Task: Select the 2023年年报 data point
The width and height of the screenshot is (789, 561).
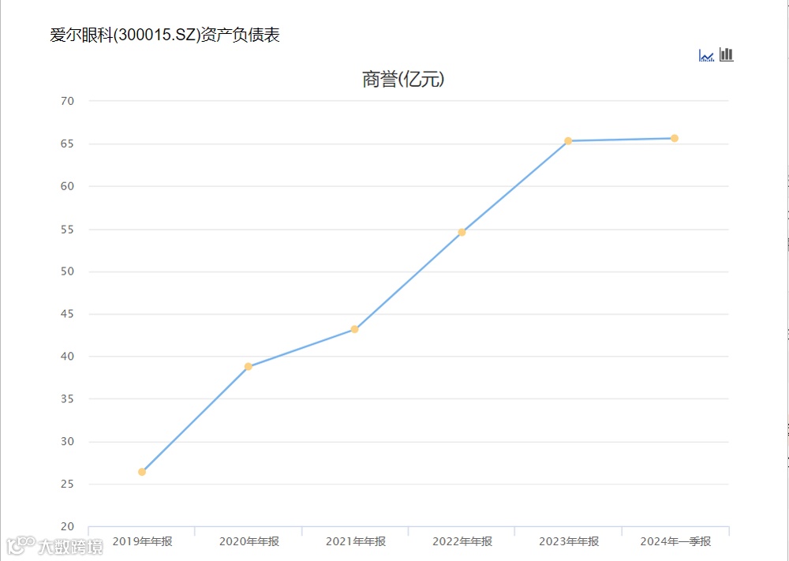Action: click(568, 141)
